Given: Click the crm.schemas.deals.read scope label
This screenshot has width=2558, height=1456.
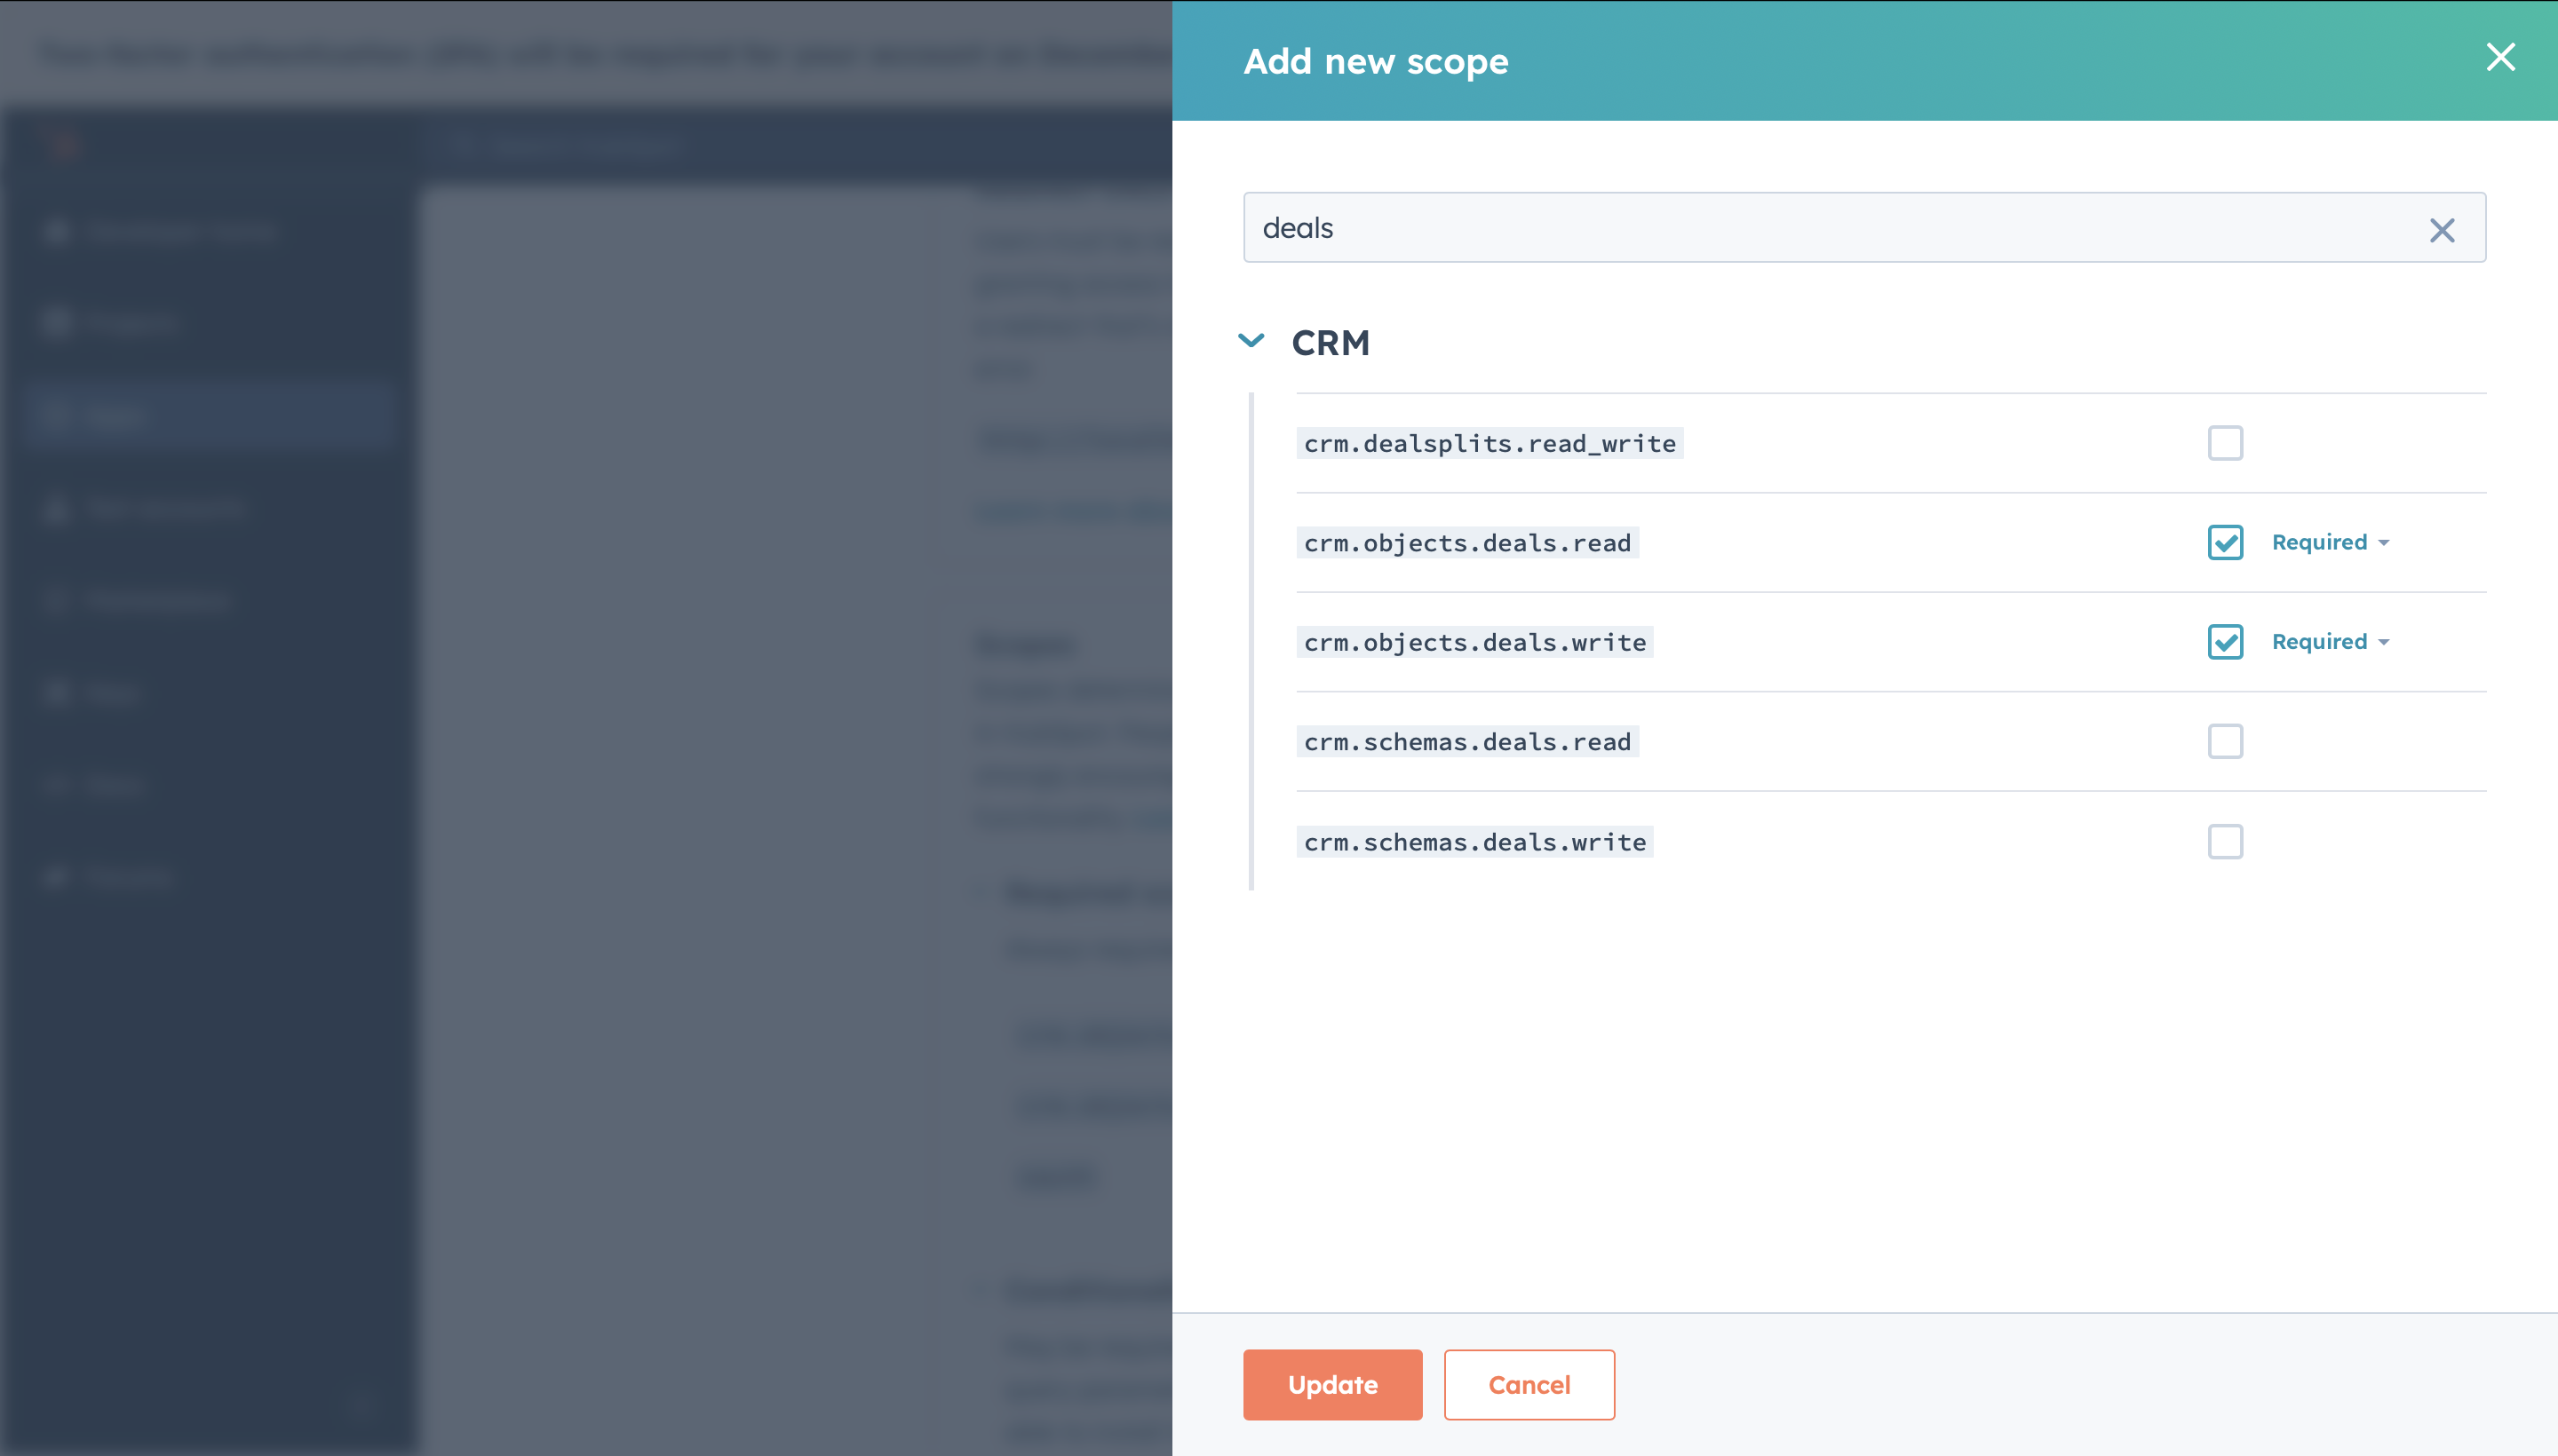Looking at the screenshot, I should (x=1466, y=741).
